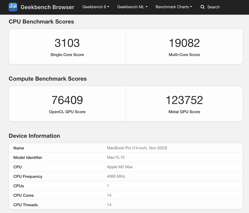Select the CPUs value 1
The width and height of the screenshot is (249, 213).
tap(108, 186)
